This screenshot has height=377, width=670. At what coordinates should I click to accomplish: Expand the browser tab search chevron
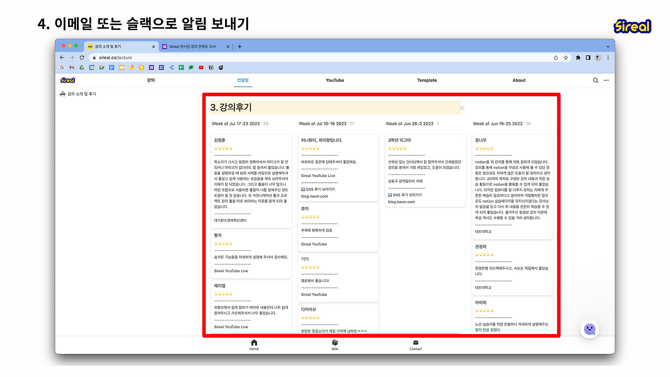tap(608, 47)
